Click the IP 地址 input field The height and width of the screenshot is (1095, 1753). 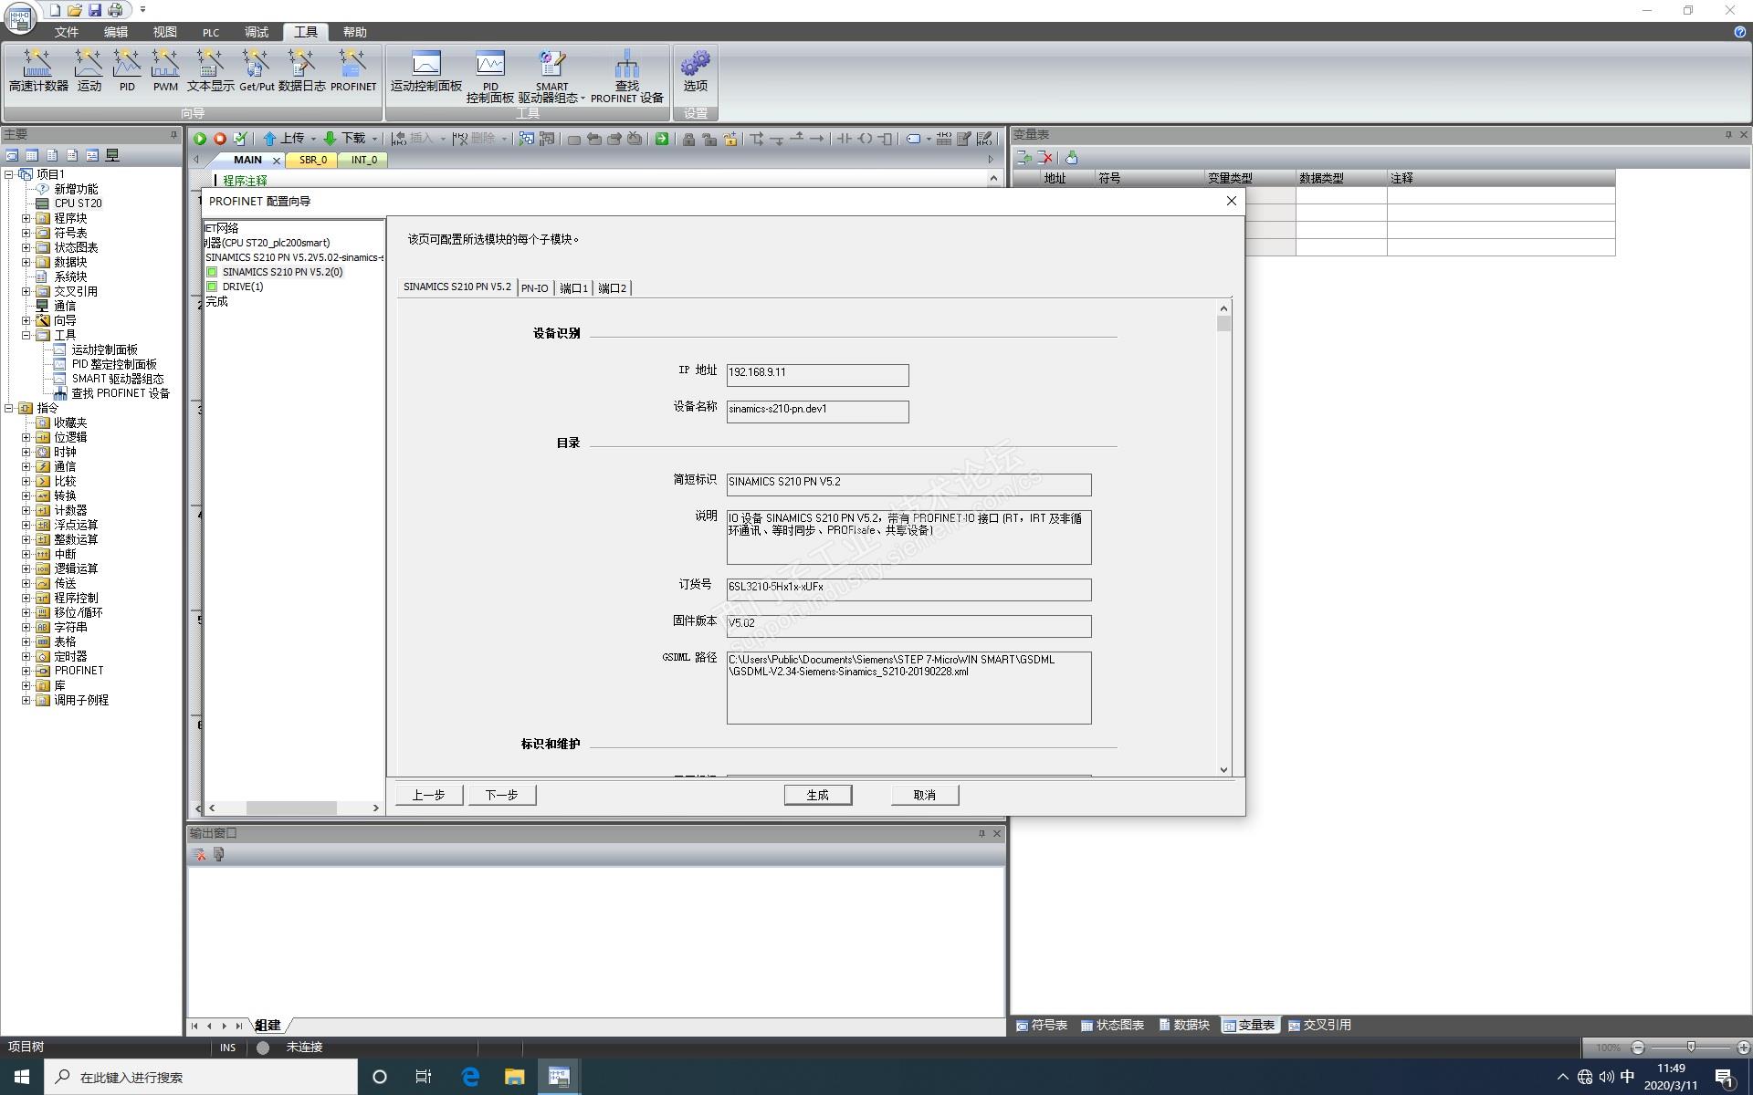coord(816,374)
